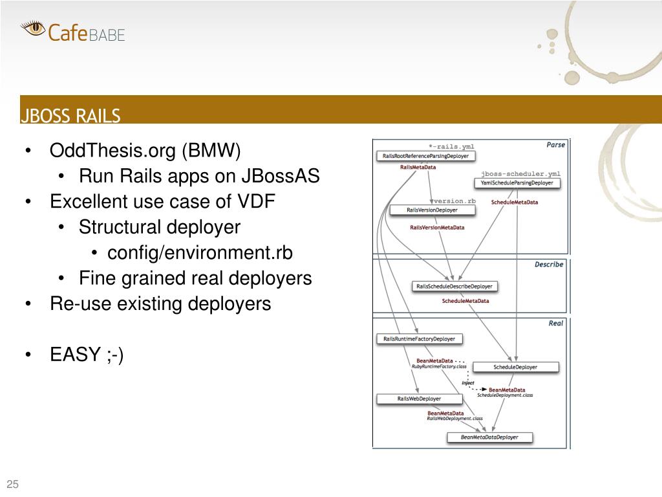Screen dimensions: 662x497
Task: Click the 'inject' dotted arrow label
Action: 468,383
